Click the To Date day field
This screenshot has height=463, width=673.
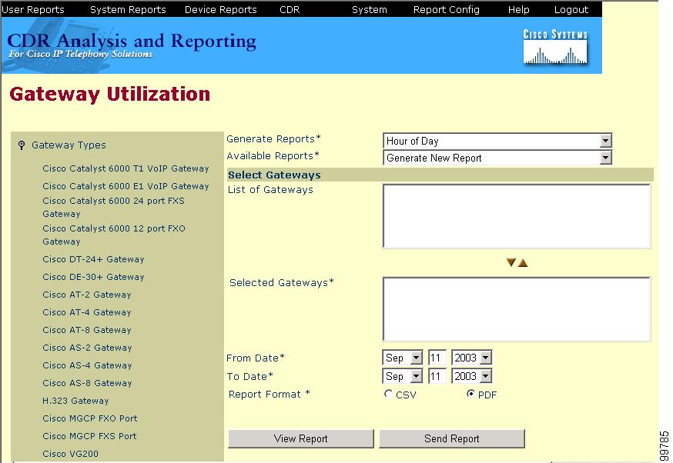click(437, 376)
